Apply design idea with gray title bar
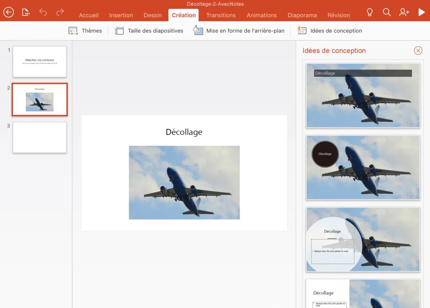 click(363, 96)
